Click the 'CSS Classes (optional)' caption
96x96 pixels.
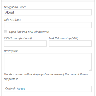[x=18, y=38]
